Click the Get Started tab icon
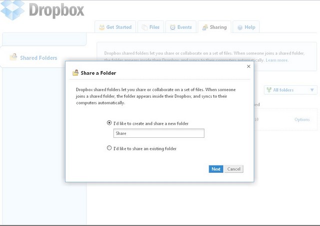320x226 pixels. pos(101,27)
